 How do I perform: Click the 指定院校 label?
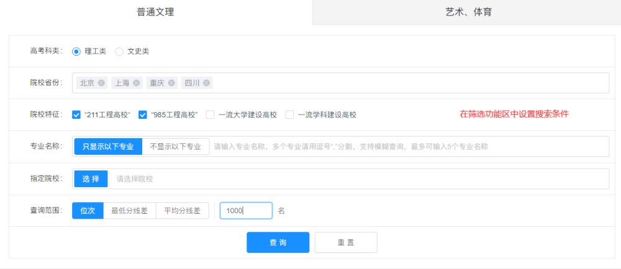point(47,178)
